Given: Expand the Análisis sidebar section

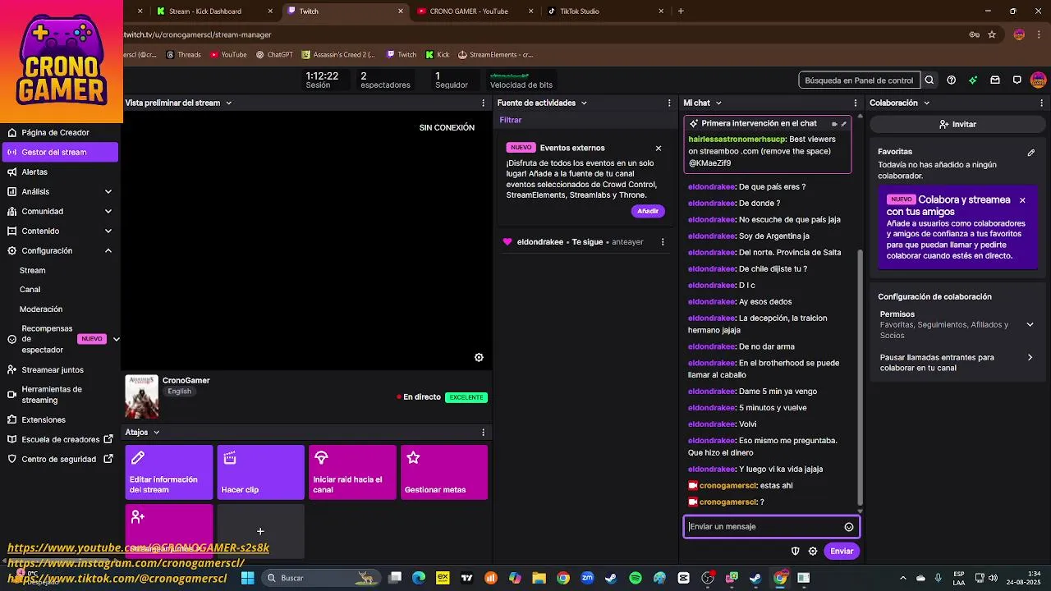Looking at the screenshot, I should (x=108, y=192).
